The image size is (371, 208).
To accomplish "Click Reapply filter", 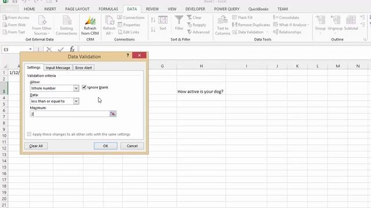I will 197,25.
